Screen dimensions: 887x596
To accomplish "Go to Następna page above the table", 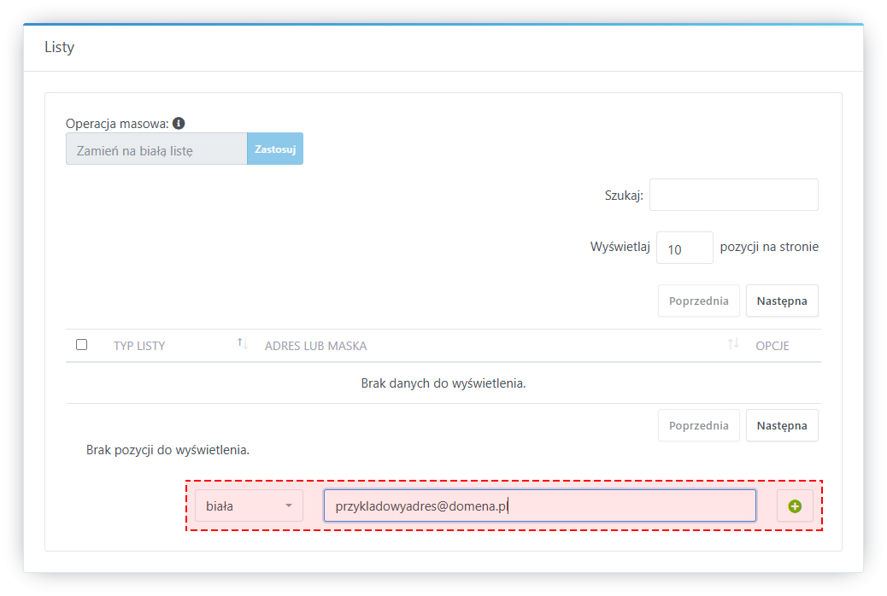I will [781, 301].
